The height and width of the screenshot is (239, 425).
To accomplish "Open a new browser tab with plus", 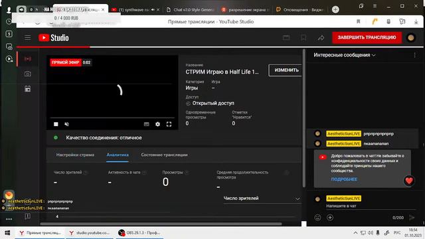I will (x=335, y=9).
